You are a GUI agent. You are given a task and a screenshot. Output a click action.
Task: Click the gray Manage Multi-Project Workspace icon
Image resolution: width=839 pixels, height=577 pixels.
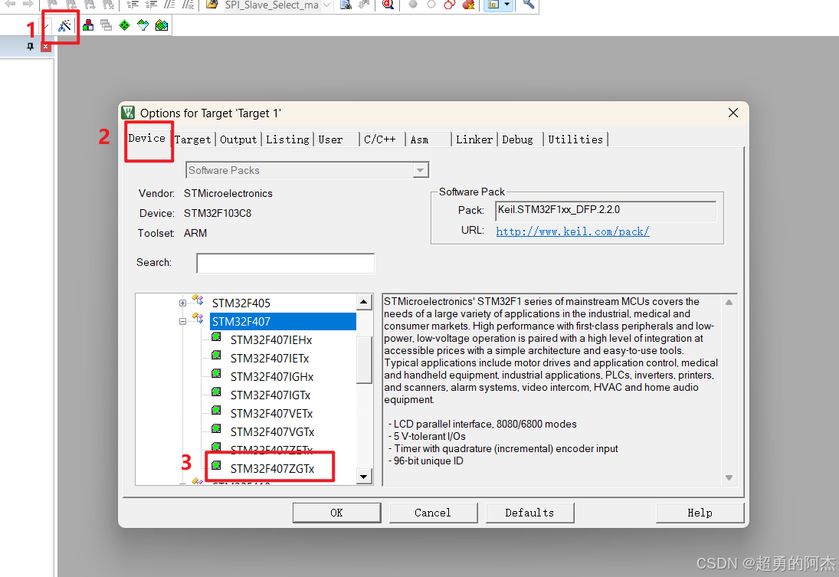click(x=106, y=25)
